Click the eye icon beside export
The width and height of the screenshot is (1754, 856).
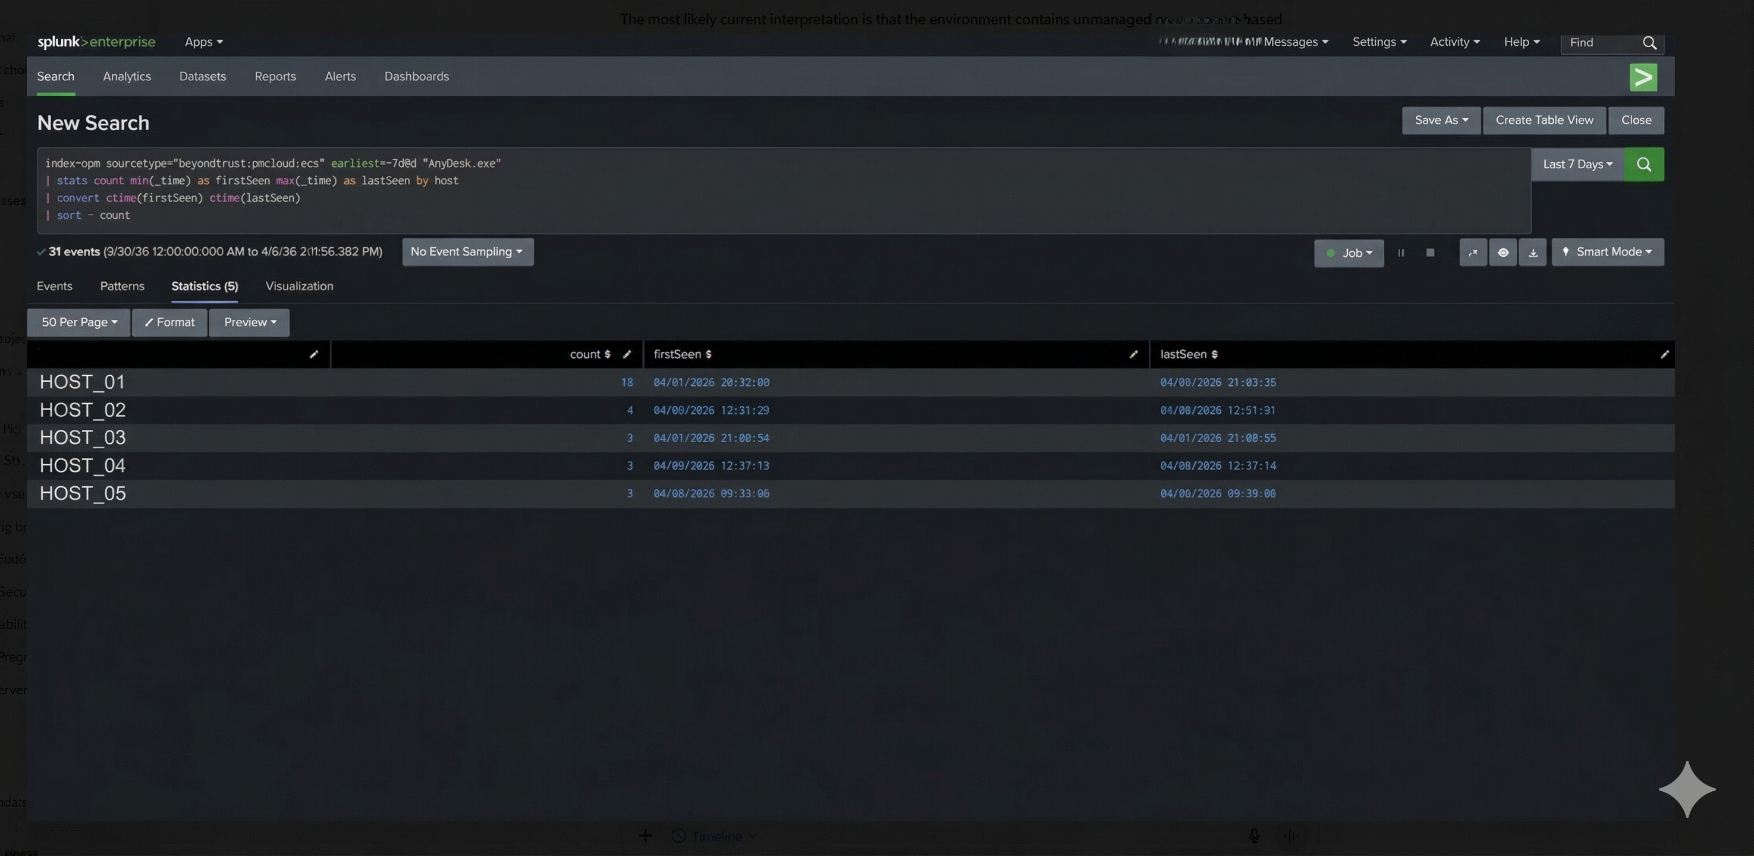[1502, 253]
